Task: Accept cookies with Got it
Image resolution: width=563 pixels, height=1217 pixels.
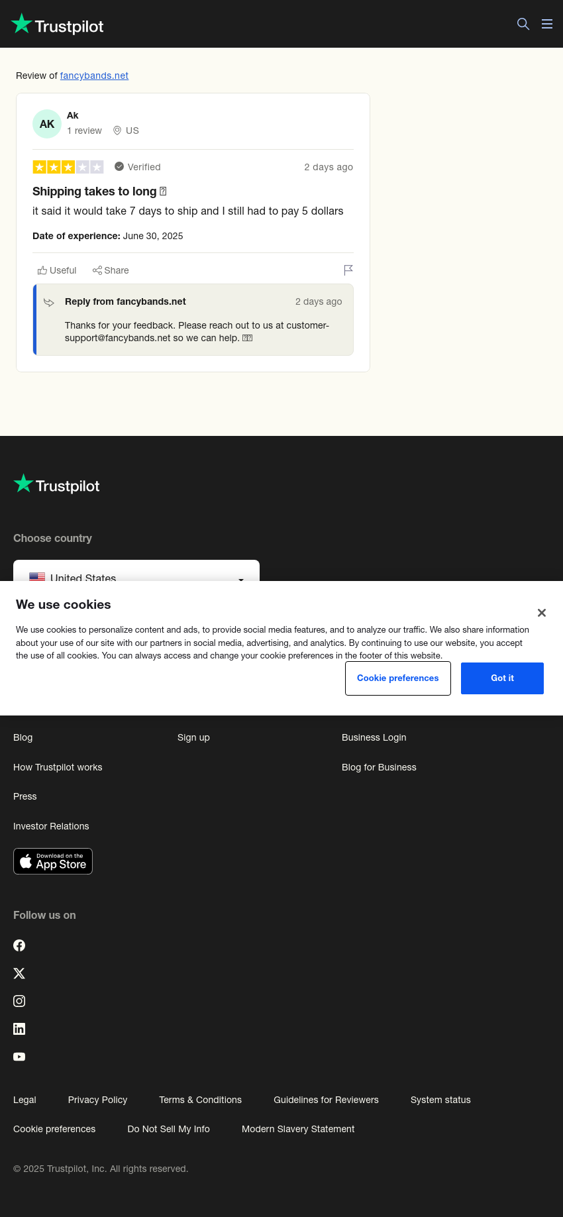Action: tap(502, 678)
